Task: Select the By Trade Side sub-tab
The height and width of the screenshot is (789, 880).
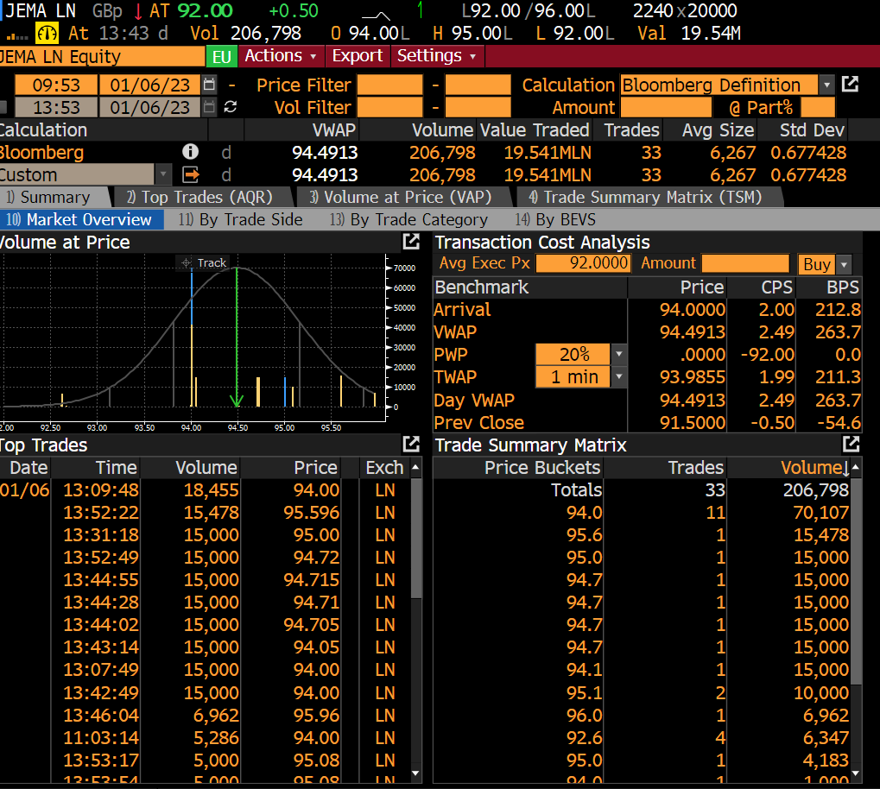Action: [x=240, y=219]
